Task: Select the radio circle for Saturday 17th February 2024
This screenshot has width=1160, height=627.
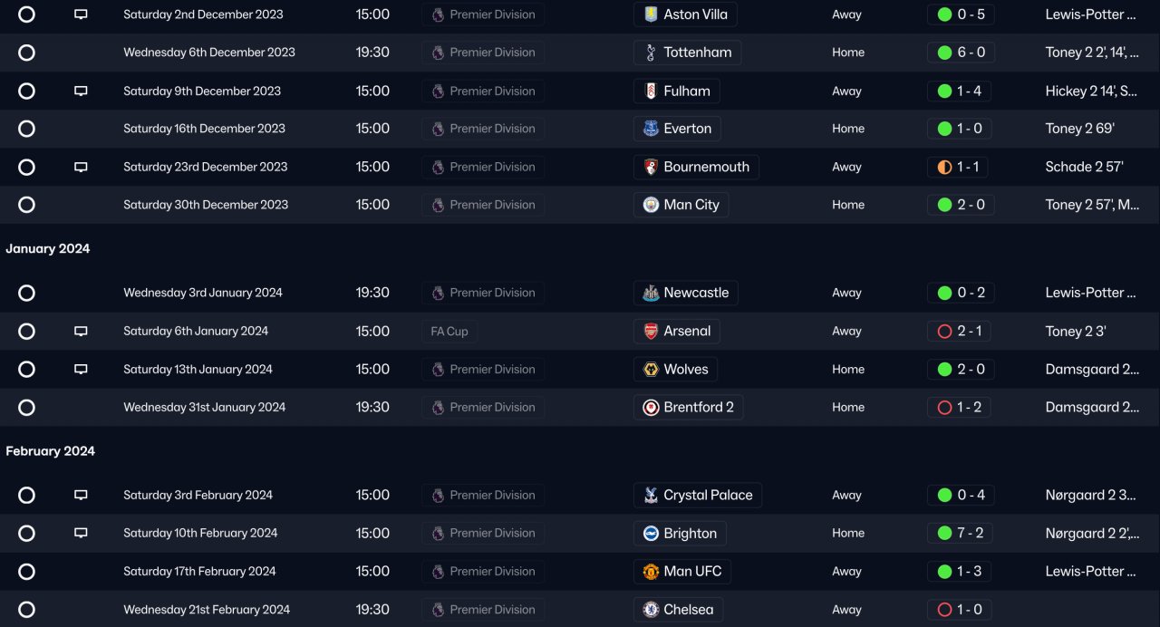Action: coord(26,572)
